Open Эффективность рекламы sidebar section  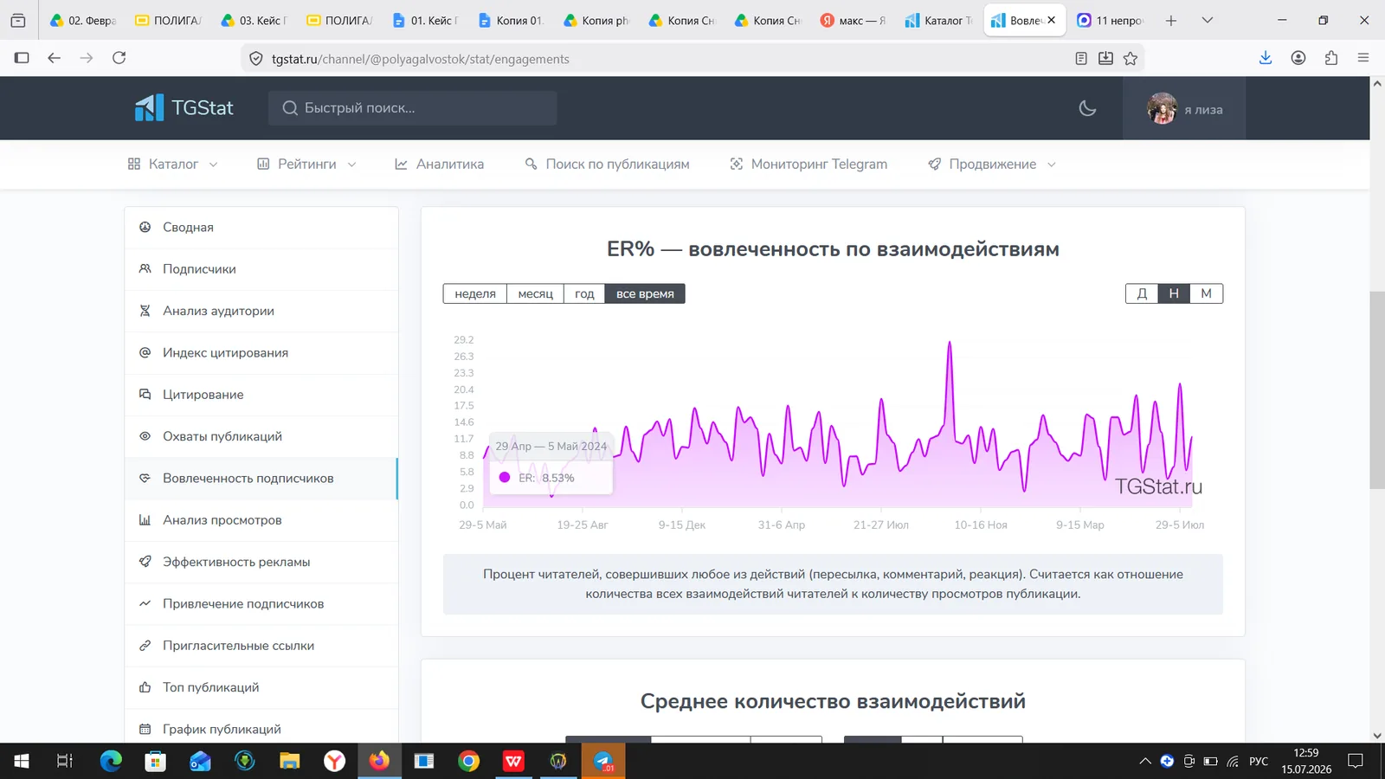coord(261,562)
